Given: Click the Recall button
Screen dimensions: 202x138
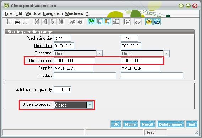Looking at the screenshot, I should click(148, 124).
